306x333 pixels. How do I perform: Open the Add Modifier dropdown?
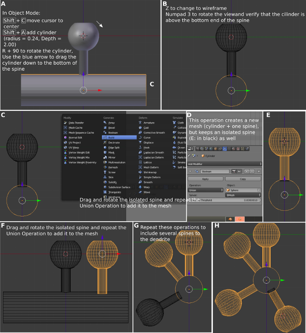click(225, 164)
